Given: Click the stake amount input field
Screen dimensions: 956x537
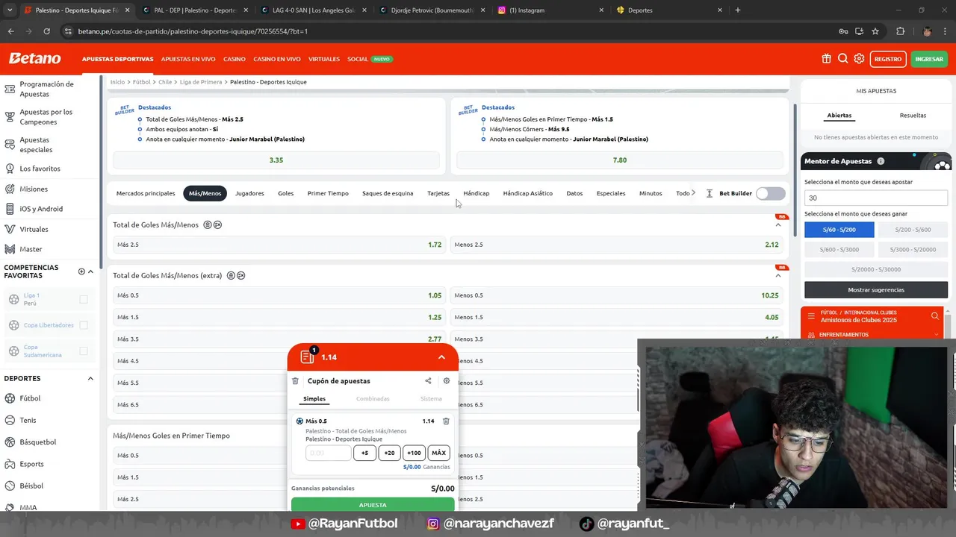Looking at the screenshot, I should pos(328,453).
